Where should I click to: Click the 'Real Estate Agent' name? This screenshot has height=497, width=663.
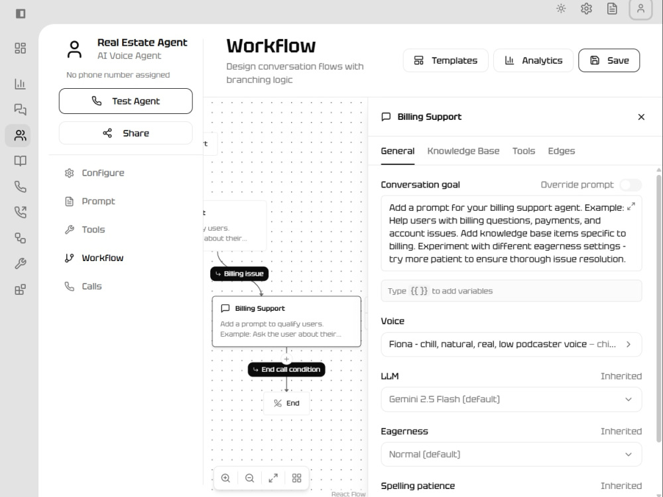point(142,42)
